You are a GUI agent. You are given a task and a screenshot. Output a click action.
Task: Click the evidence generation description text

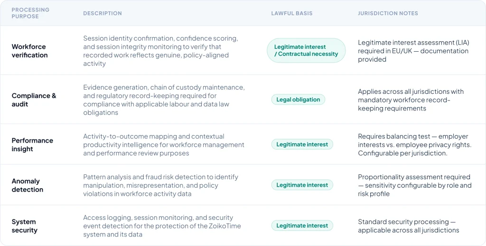164,100
